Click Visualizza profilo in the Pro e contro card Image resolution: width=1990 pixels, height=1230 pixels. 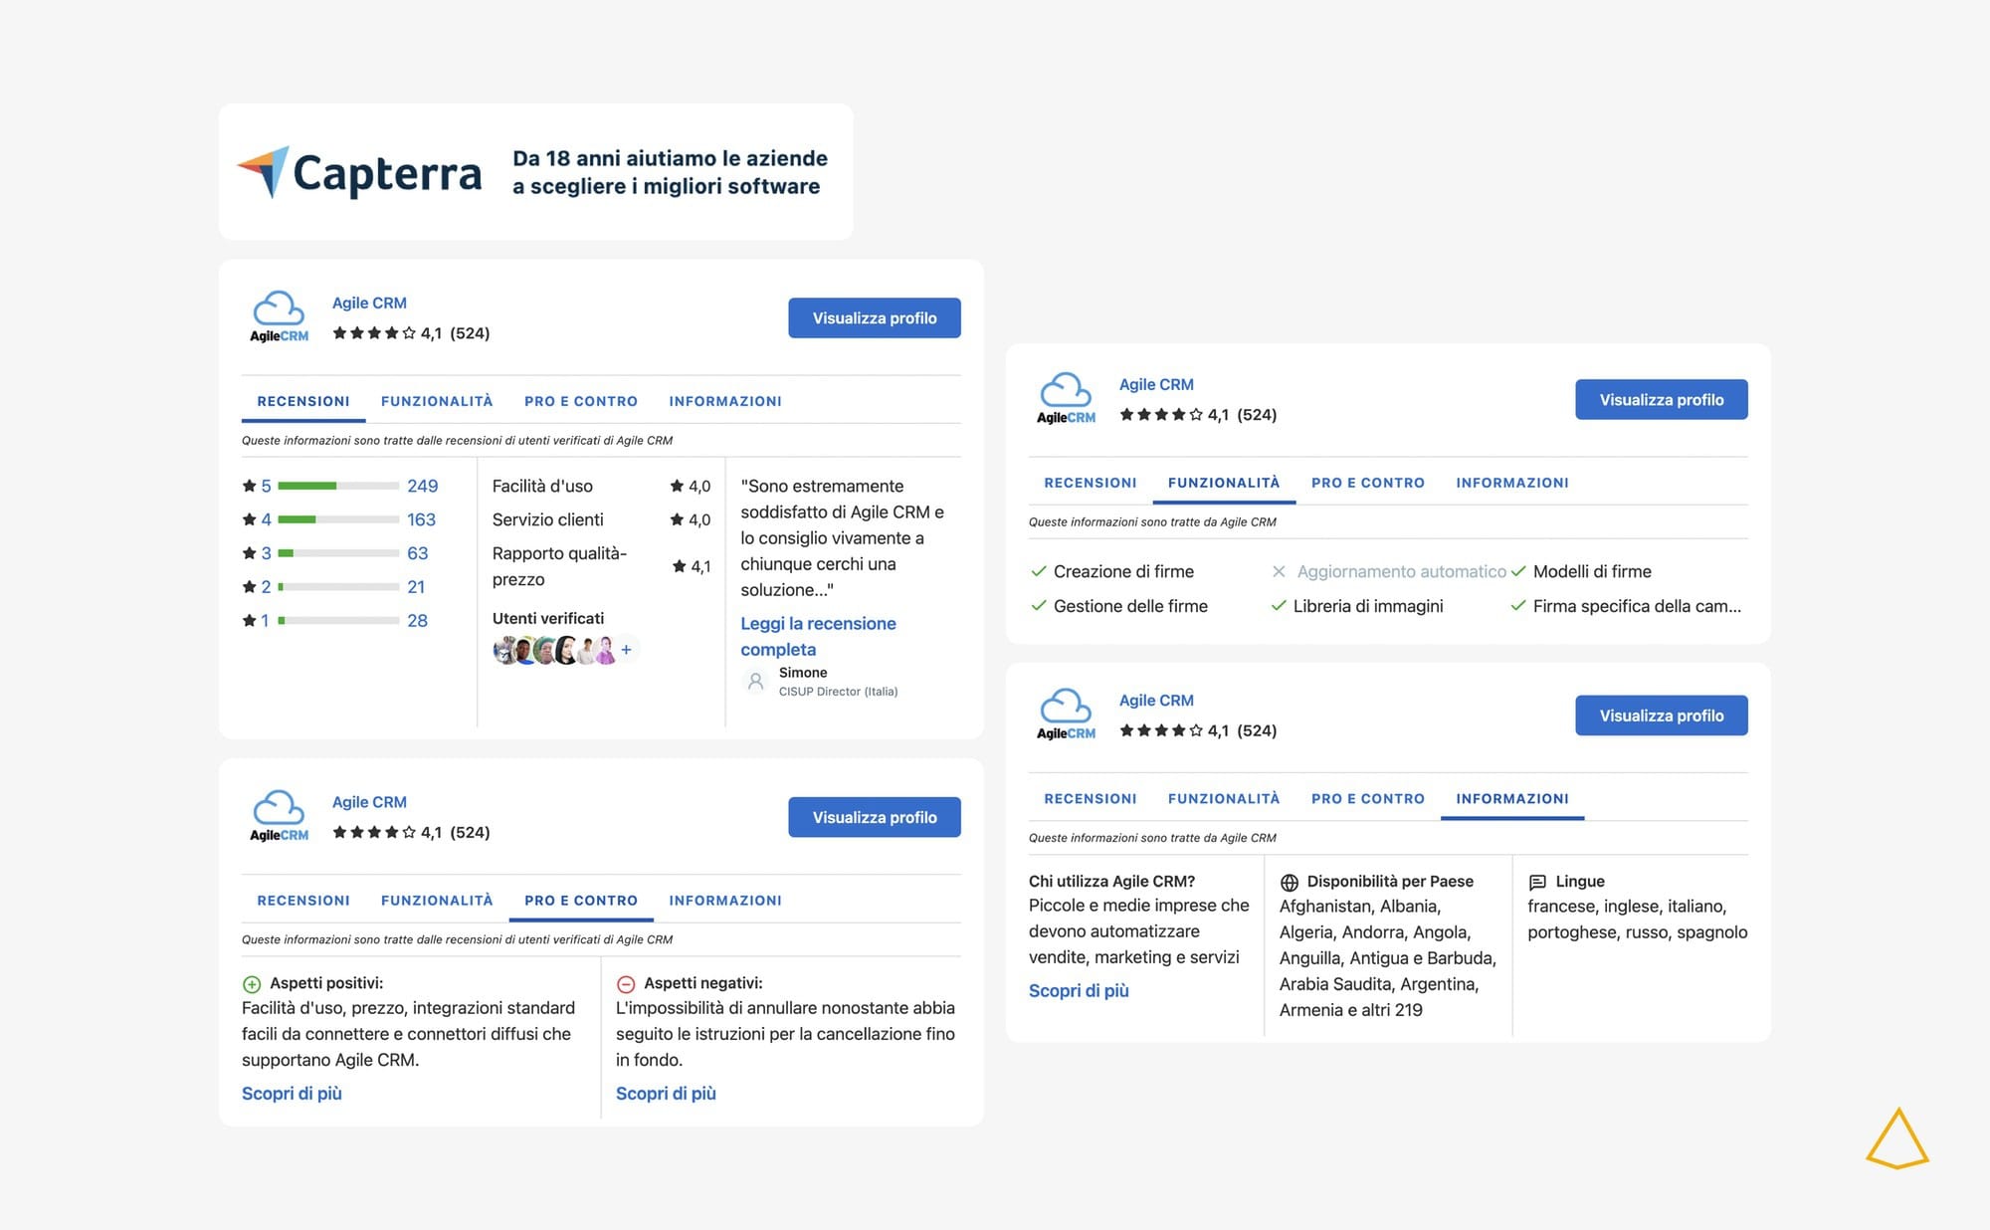point(875,817)
